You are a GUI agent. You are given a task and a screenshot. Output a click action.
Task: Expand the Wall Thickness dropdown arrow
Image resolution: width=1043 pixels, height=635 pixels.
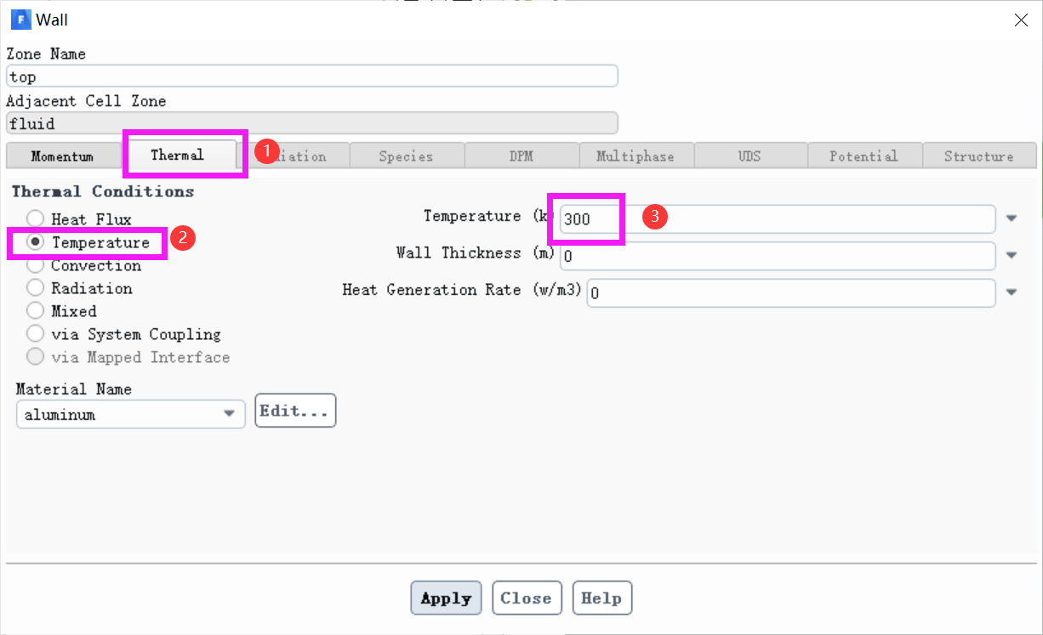(1012, 255)
